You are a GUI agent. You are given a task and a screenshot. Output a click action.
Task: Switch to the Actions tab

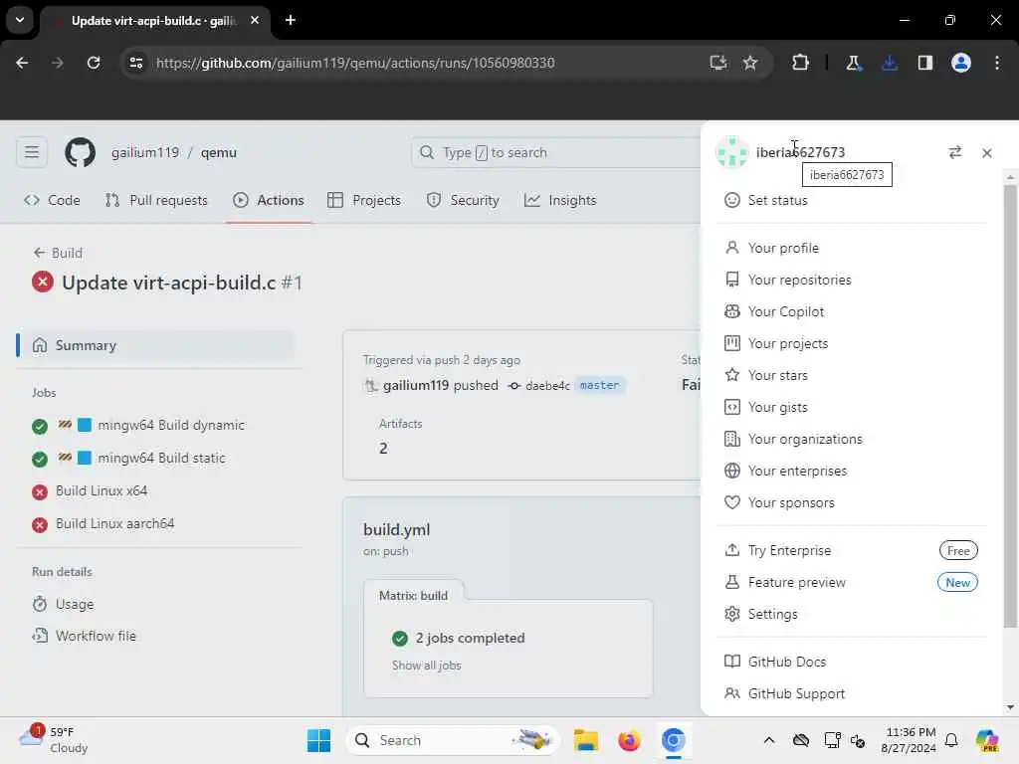click(269, 200)
